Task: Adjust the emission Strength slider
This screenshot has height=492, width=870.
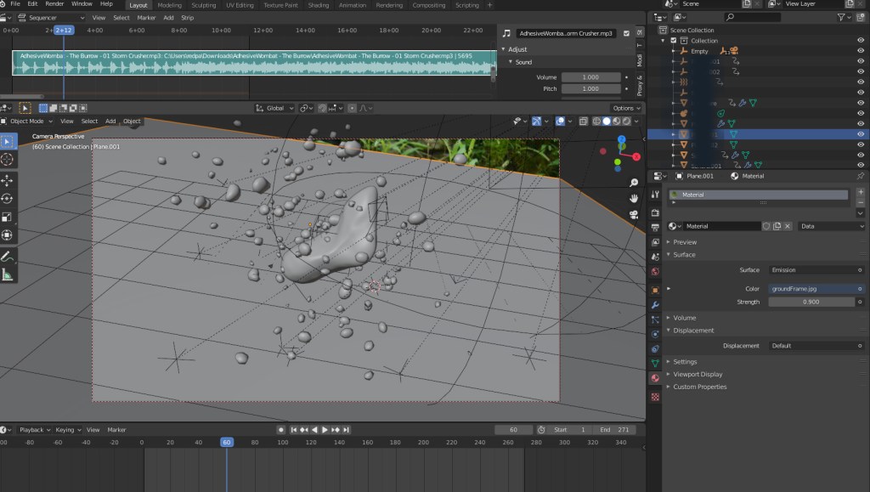Action: click(811, 302)
